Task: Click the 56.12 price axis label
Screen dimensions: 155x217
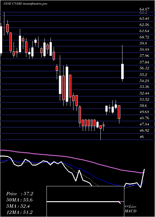Action: (145, 68)
